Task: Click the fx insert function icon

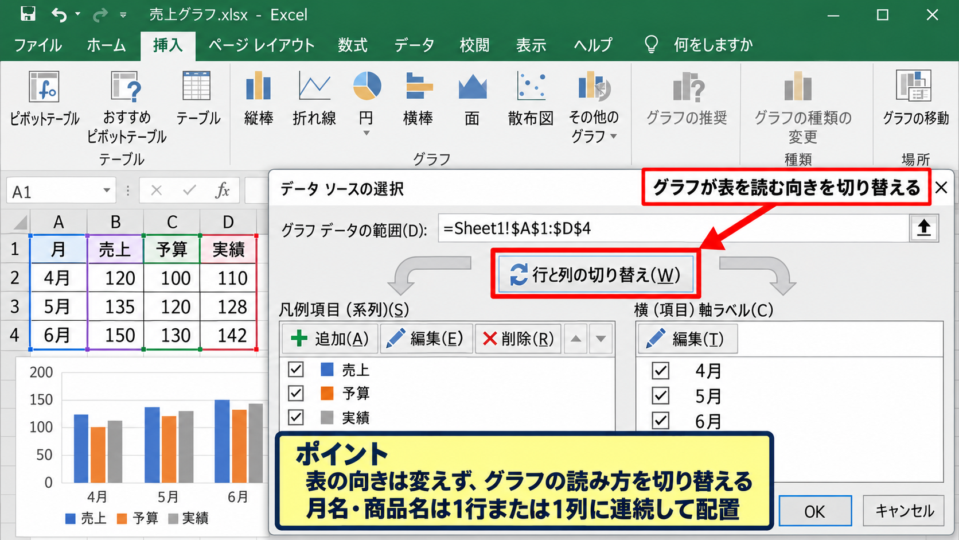Action: [x=223, y=190]
